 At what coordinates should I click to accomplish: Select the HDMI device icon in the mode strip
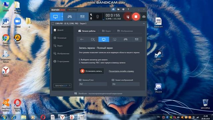tap(136, 39)
